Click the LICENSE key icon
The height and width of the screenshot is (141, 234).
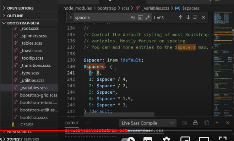(13, 124)
